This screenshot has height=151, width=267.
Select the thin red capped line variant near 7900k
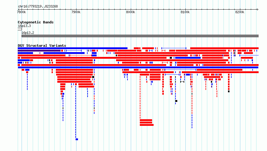(81, 55)
